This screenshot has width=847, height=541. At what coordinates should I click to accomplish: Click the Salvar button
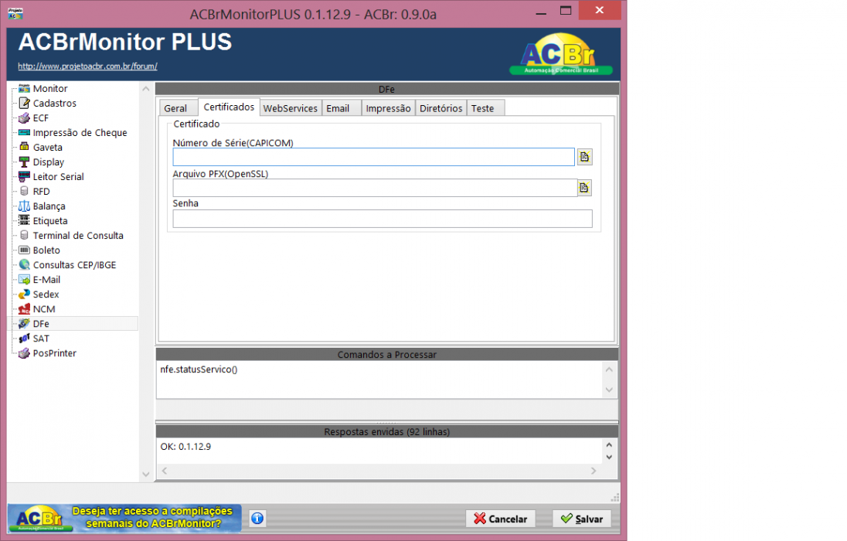pos(582,519)
